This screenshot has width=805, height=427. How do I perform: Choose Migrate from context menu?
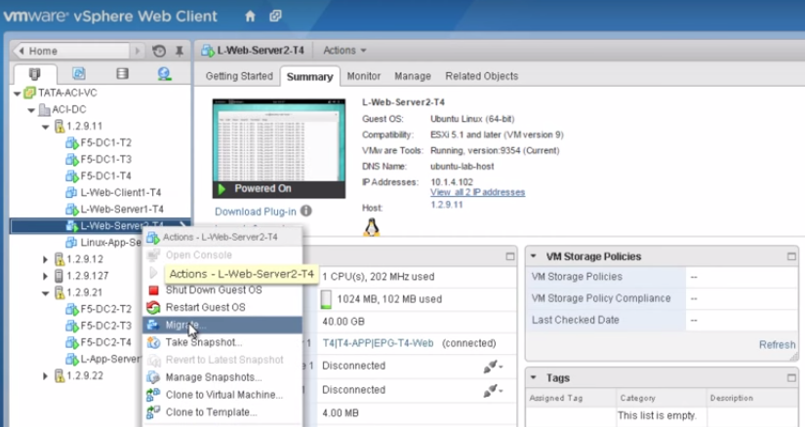click(x=222, y=325)
